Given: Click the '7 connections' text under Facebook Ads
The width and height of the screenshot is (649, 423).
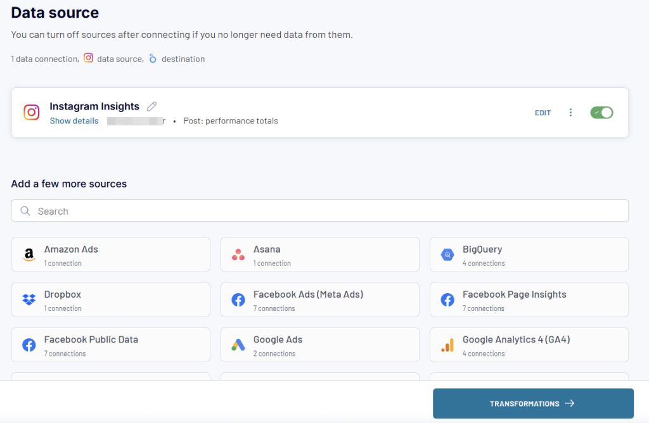Looking at the screenshot, I should pos(274,308).
